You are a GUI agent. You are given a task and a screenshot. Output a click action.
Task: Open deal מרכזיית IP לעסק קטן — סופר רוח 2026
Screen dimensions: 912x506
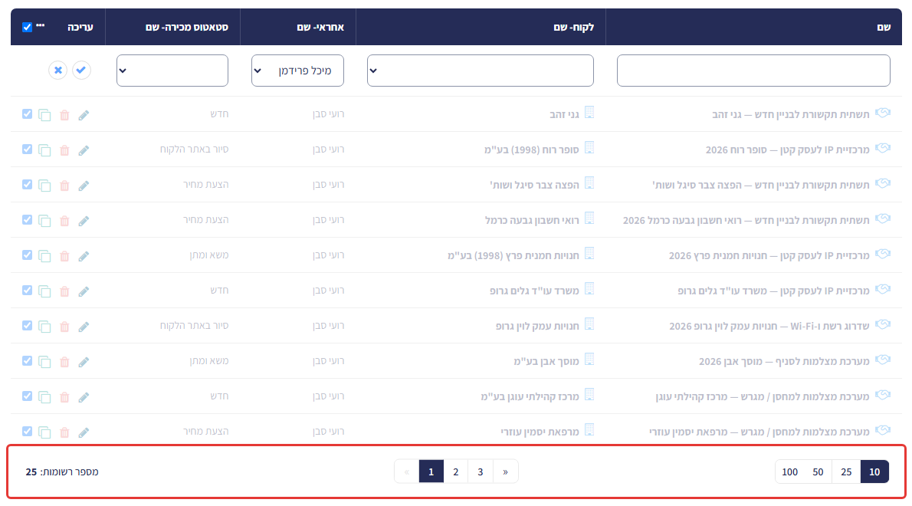pos(788,150)
